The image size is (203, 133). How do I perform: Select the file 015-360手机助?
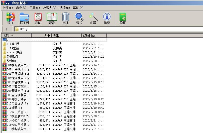(x=19, y=125)
